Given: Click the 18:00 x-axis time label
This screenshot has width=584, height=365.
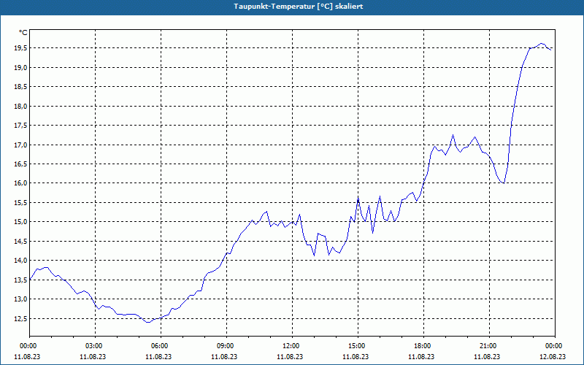Looking at the screenshot, I should (x=422, y=346).
